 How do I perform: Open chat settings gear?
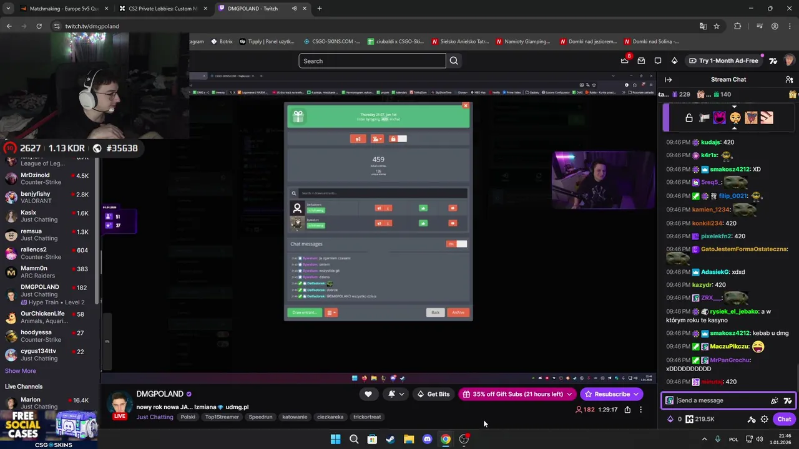coord(765,419)
